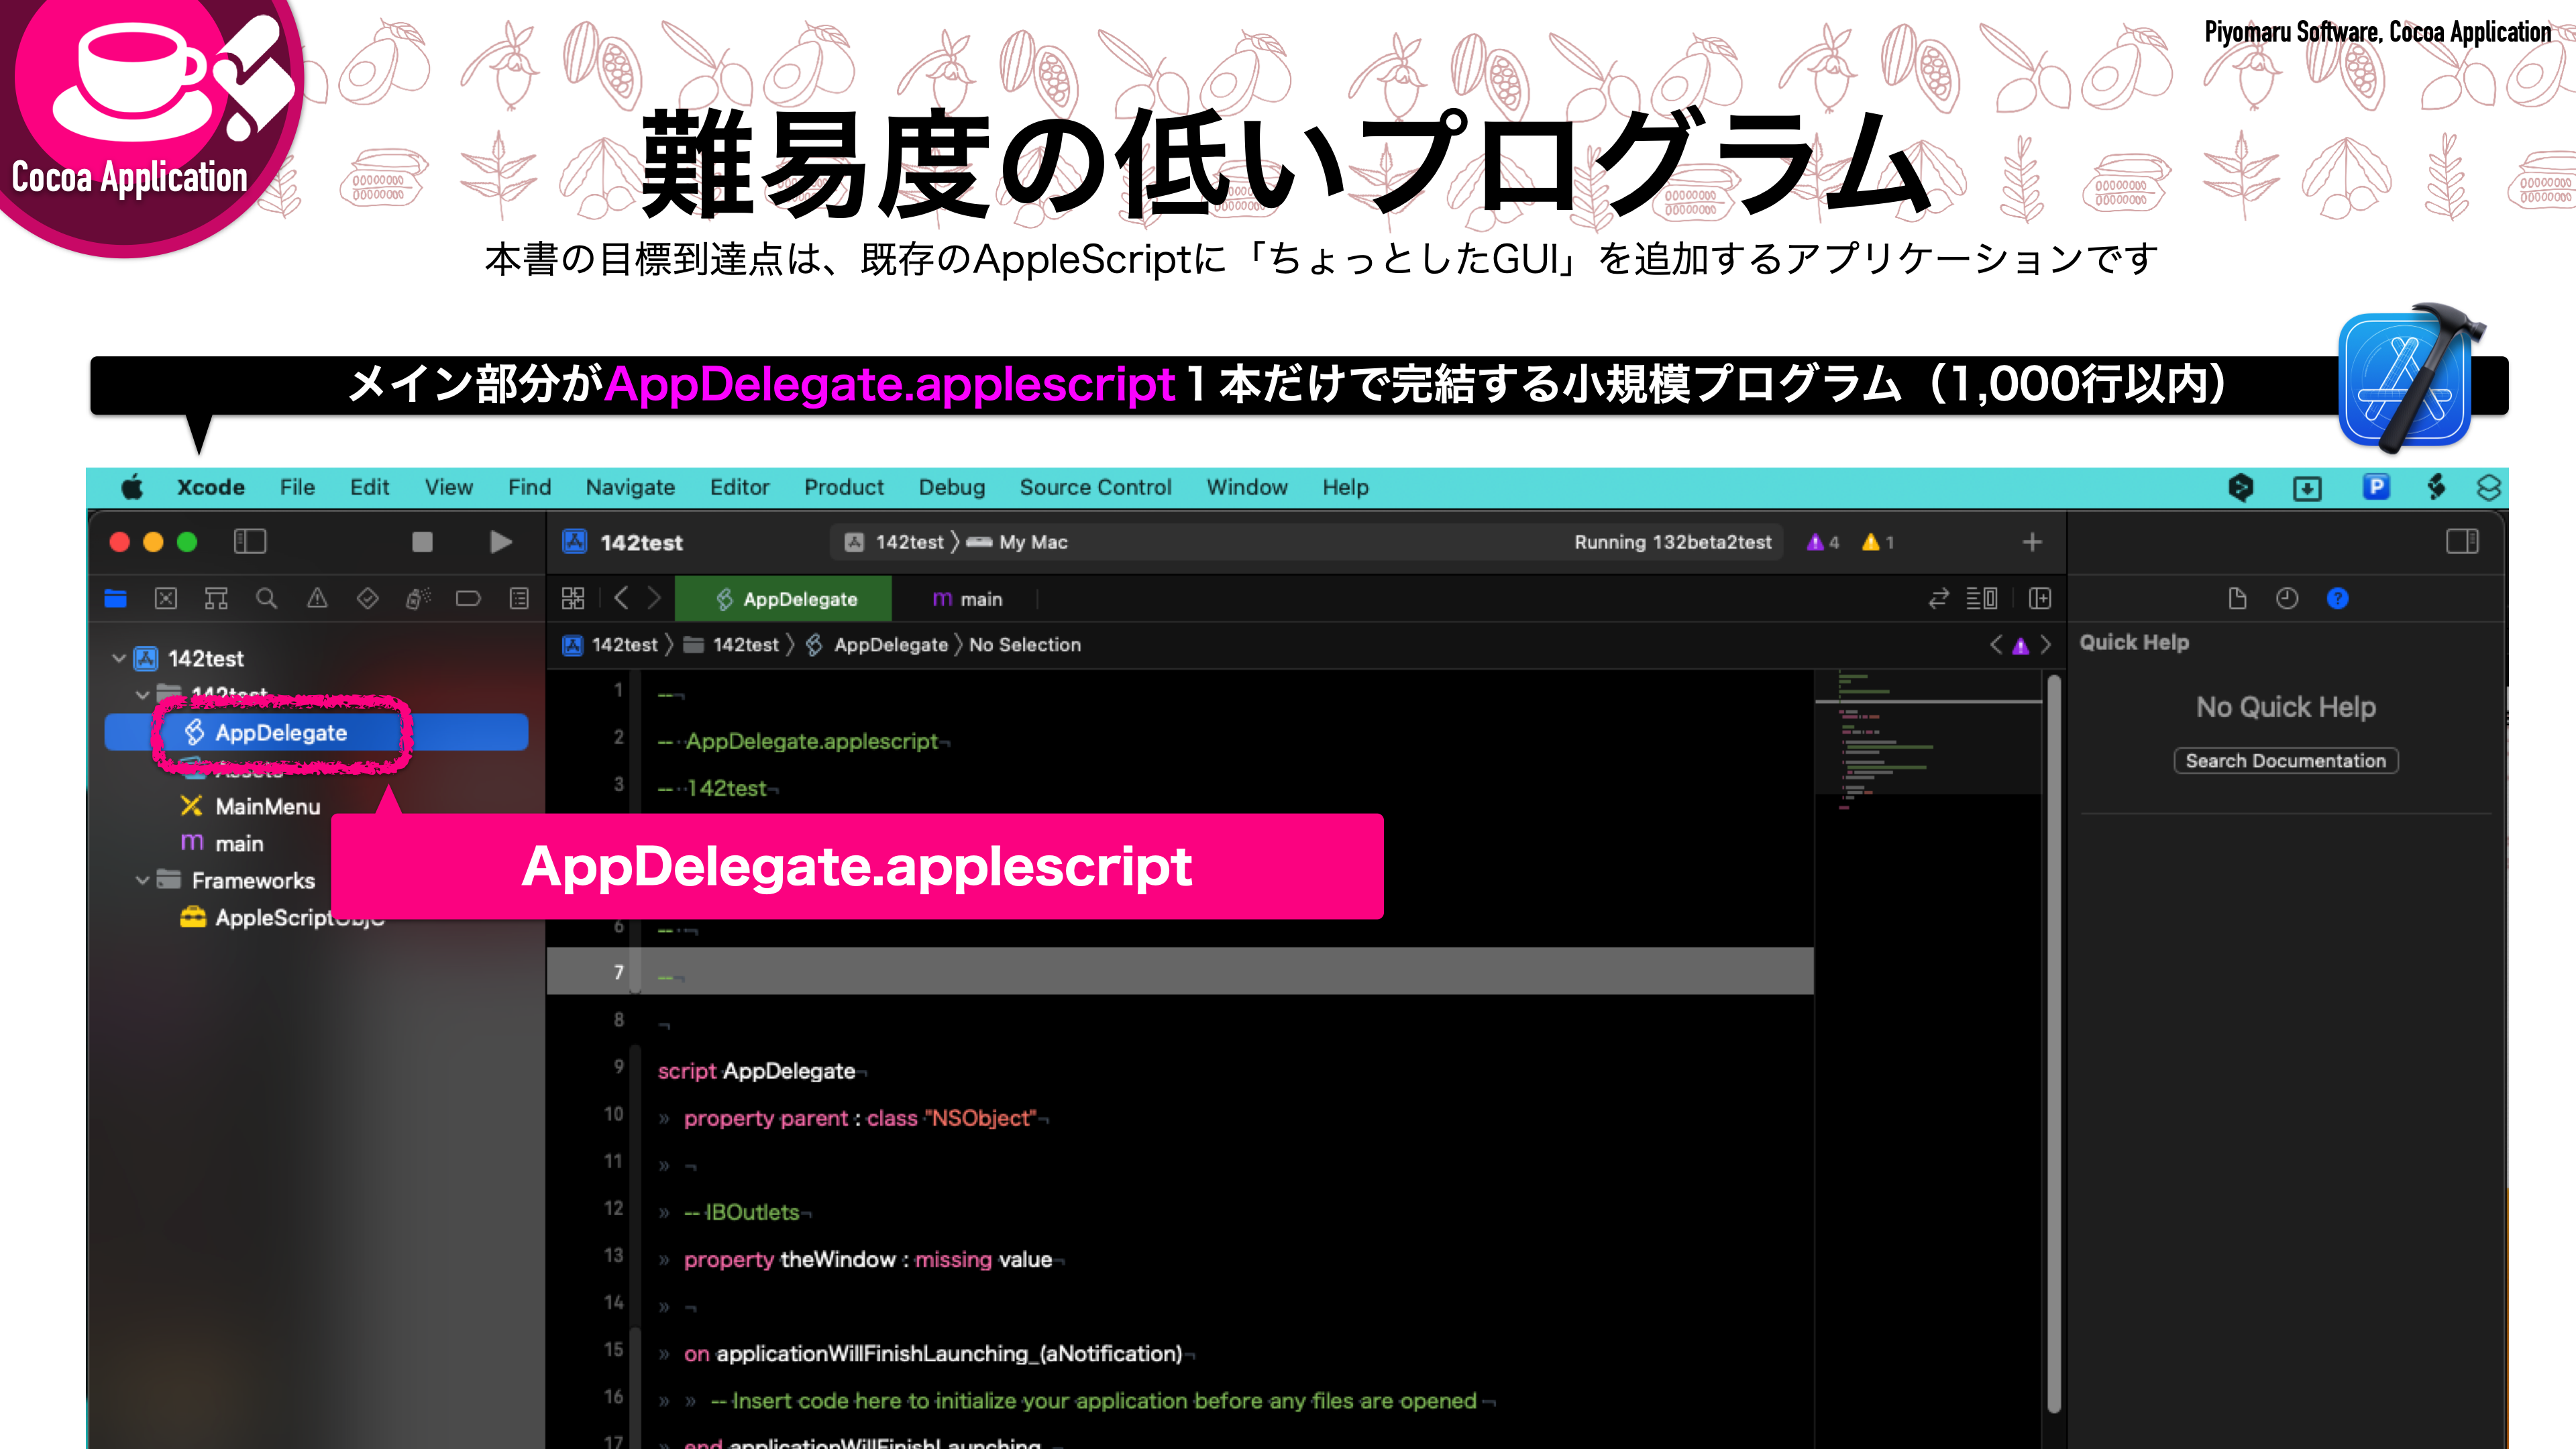This screenshot has height=1449, width=2576.
Task: Toggle the left navigator sidebar visibility
Action: pyautogui.click(x=250, y=541)
